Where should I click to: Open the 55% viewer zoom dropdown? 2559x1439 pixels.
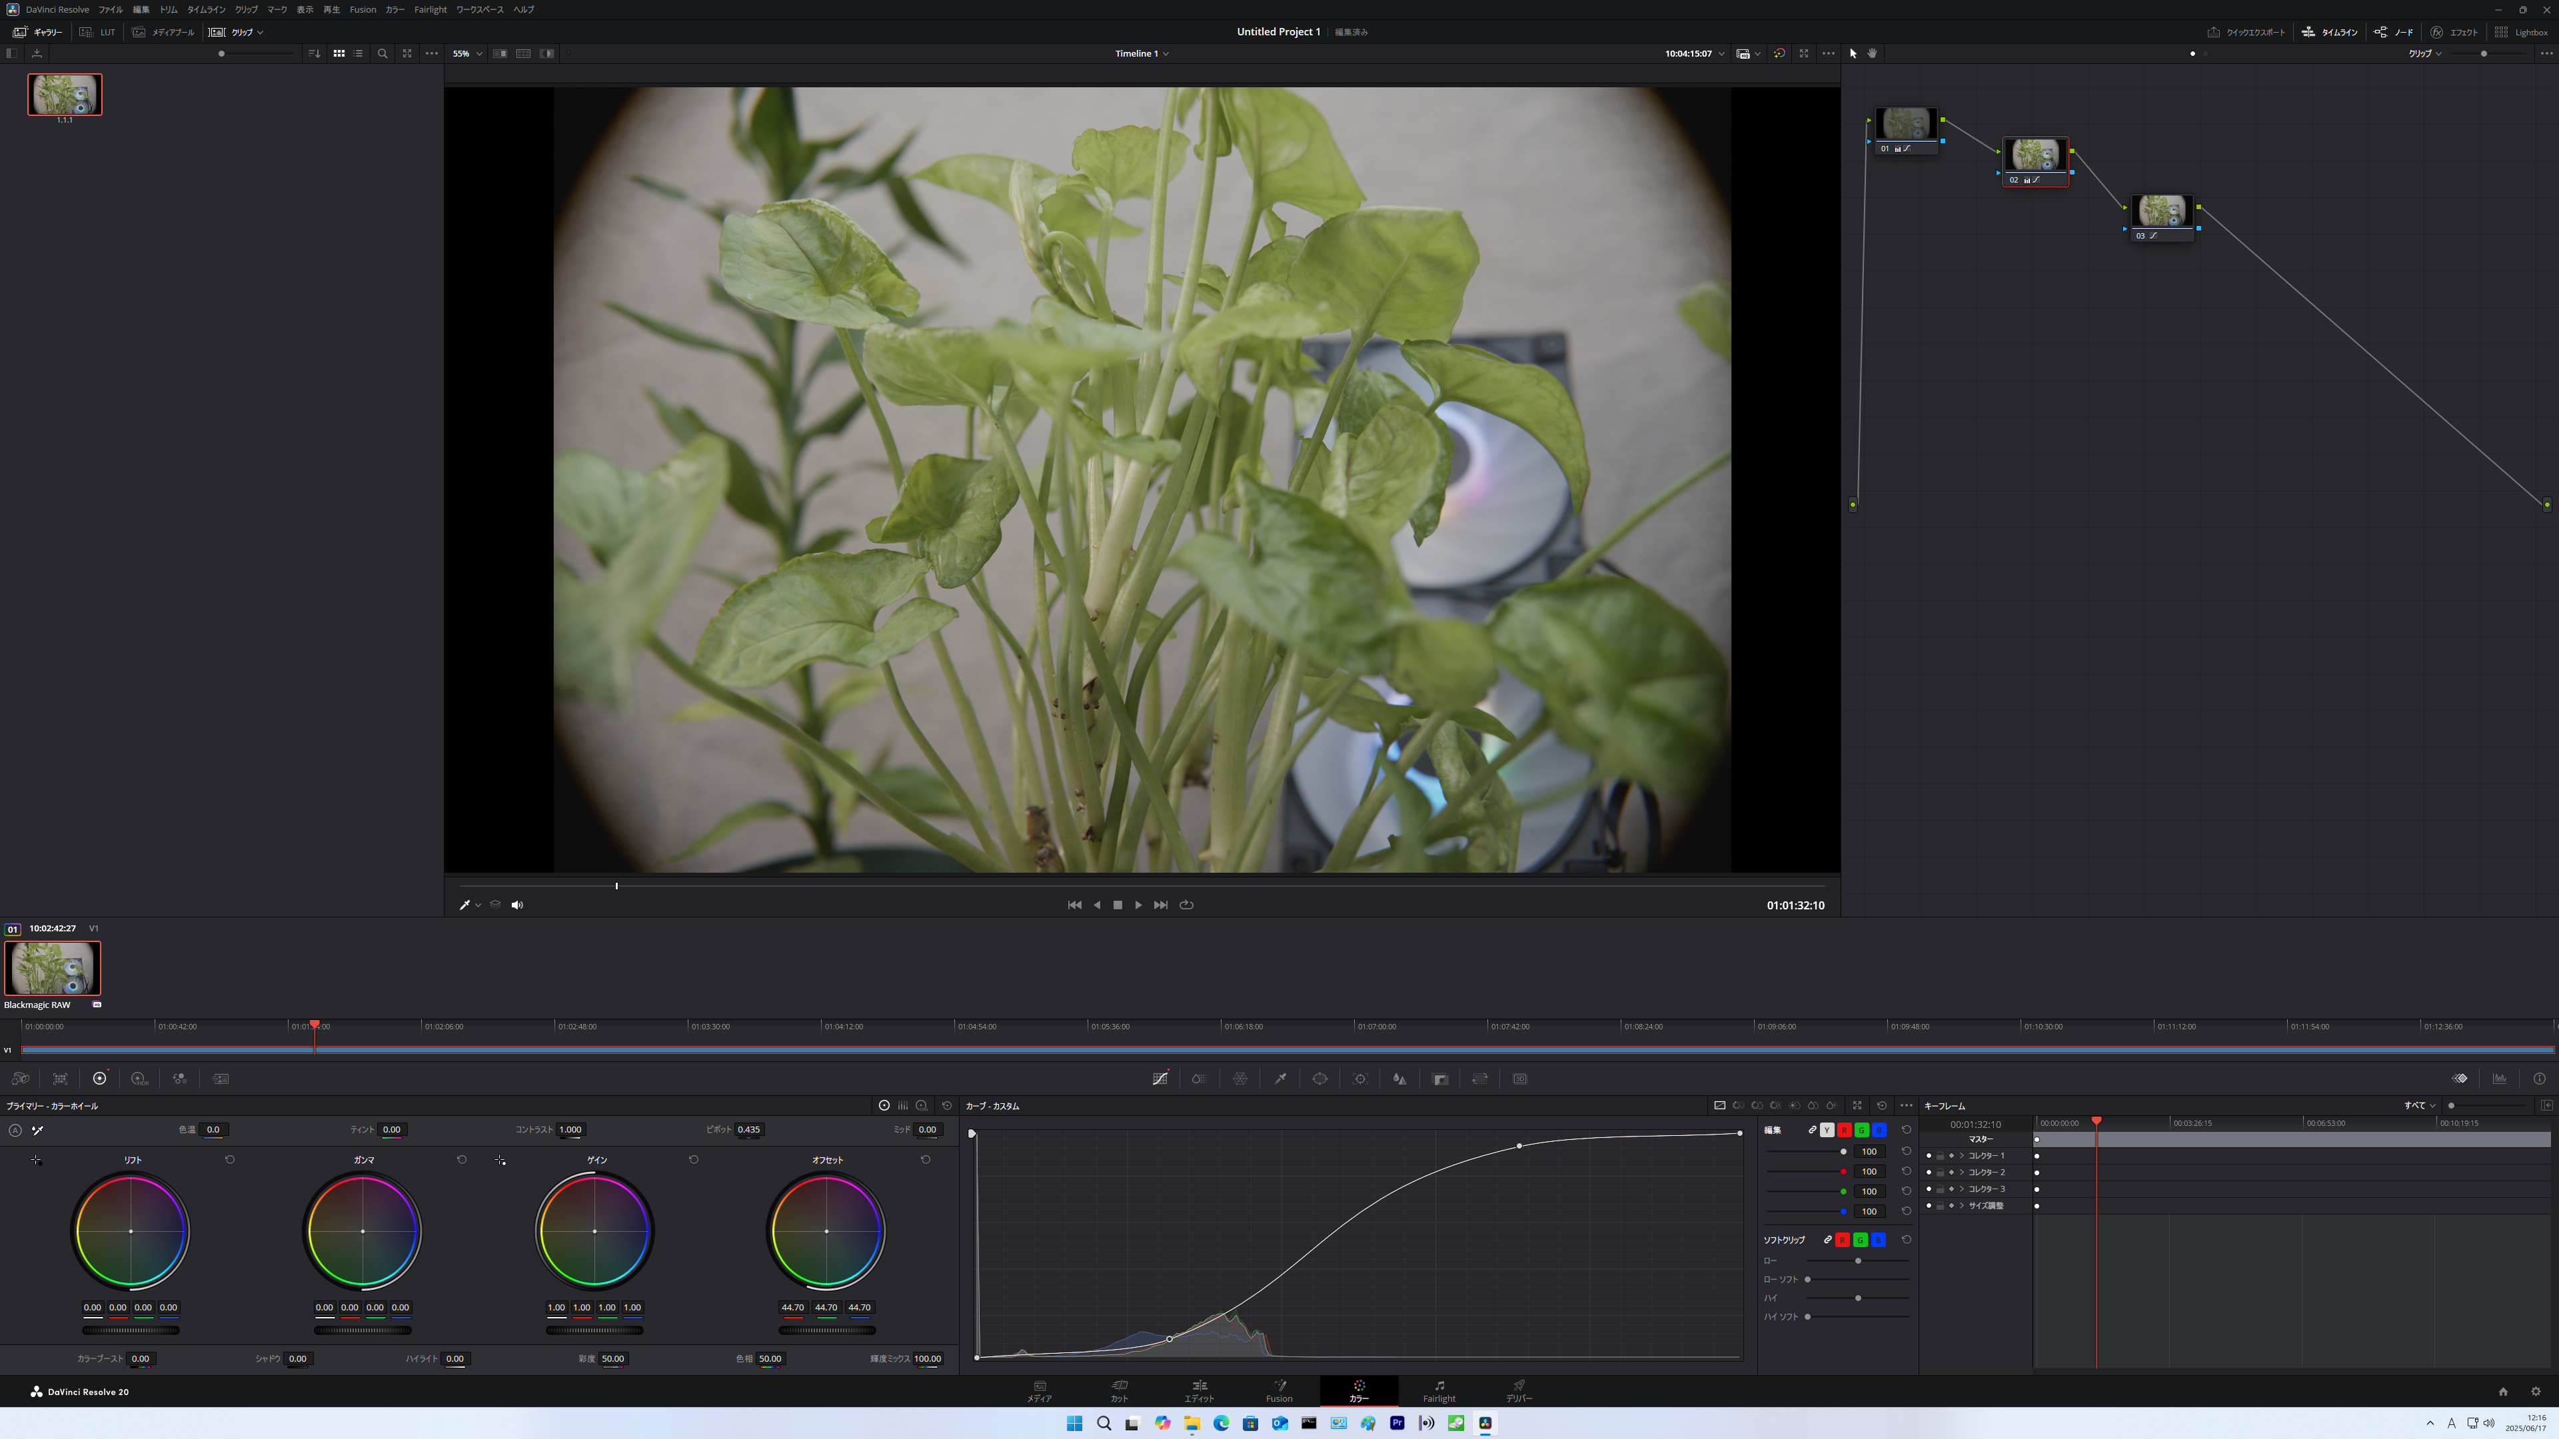point(466,53)
